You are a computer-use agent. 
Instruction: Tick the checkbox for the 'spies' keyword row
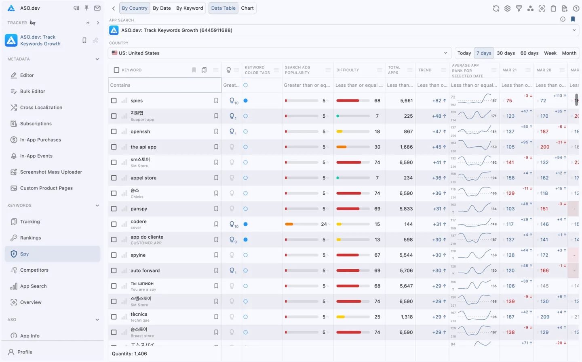(114, 100)
